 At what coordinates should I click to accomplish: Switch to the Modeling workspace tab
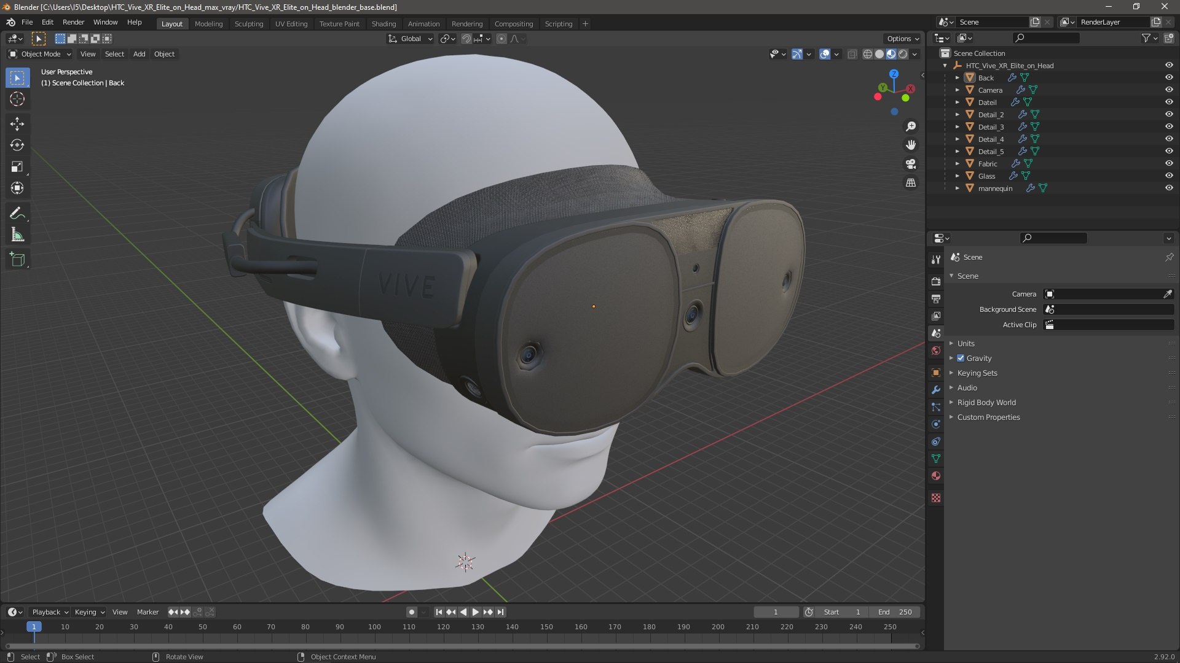(x=208, y=24)
